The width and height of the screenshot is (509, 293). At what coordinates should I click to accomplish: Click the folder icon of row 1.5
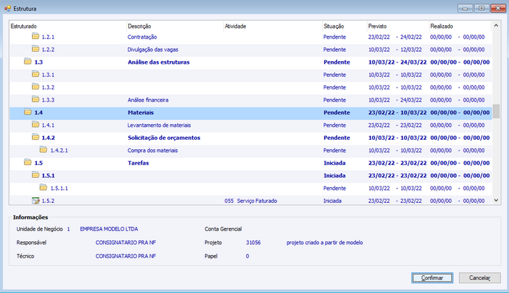28,162
